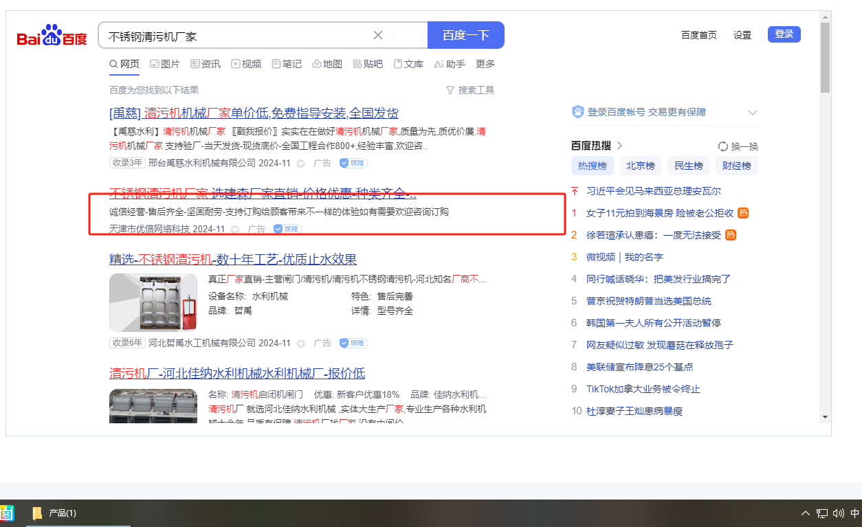Viewport: 862px width, 527px height.
Task: Refresh hot list with 换一换 icon
Action: click(723, 146)
